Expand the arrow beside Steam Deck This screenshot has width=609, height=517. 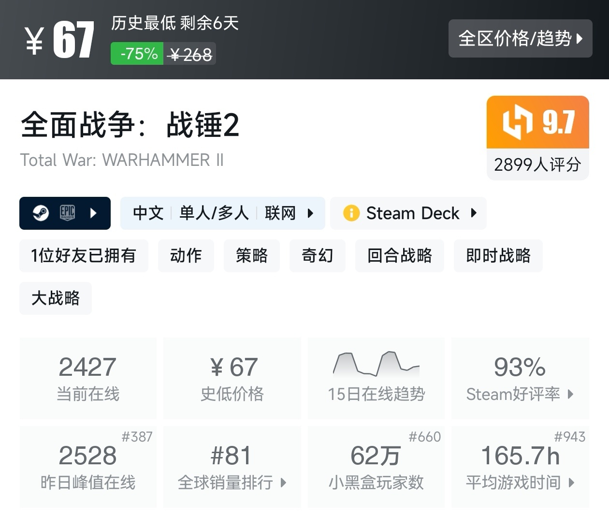pyautogui.click(x=474, y=213)
